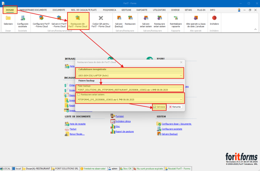
Task: Click the Stoc OK status indicator
Action: (126, 169)
